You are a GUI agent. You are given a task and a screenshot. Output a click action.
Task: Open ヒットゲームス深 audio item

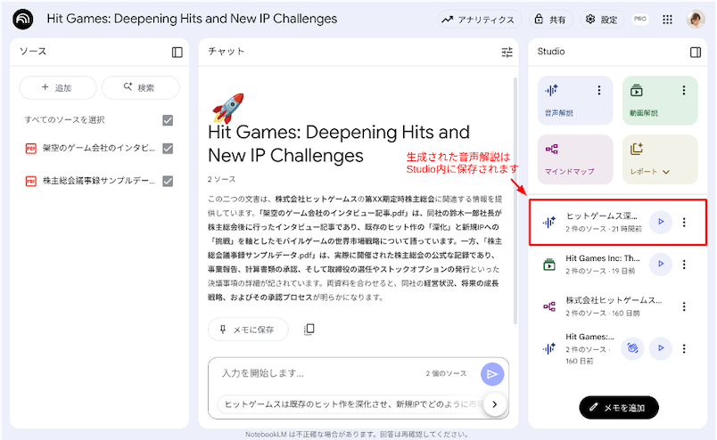(603, 222)
